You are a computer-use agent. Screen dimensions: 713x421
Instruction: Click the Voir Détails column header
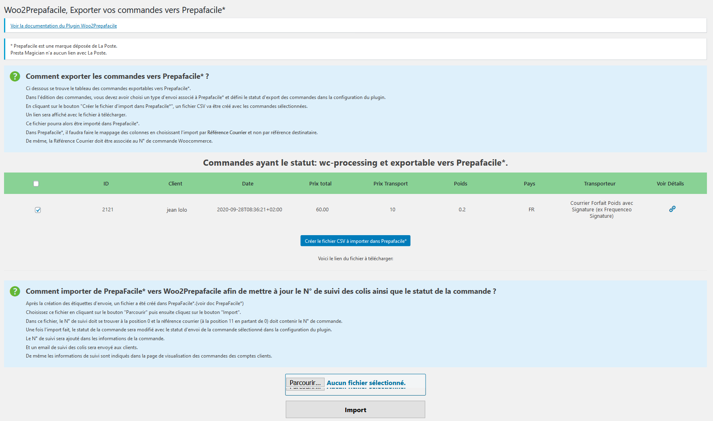(x=670, y=183)
